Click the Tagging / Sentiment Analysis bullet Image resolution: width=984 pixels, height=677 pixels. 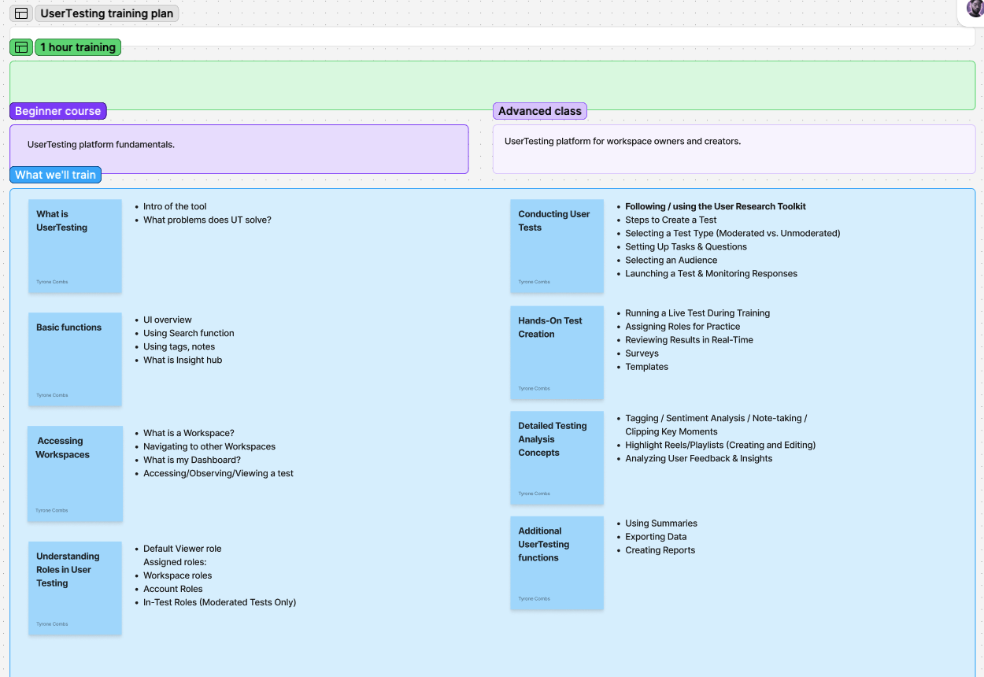pyautogui.click(x=716, y=424)
